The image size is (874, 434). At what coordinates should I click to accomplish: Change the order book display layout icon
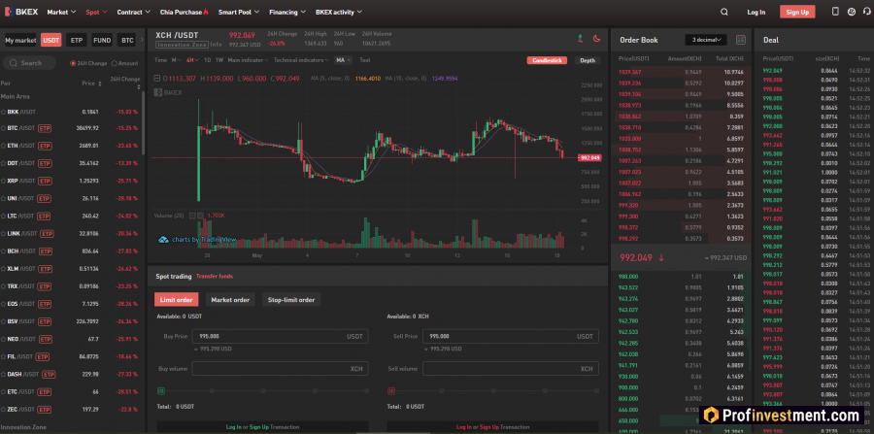coord(741,40)
